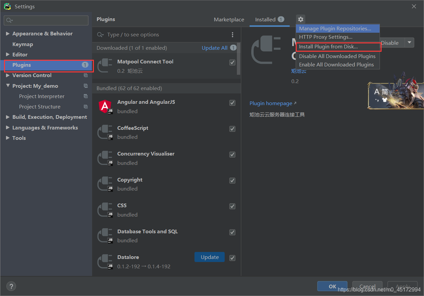This screenshot has height=296, width=424.
Task: Click the Cancel button
Action: (x=367, y=286)
